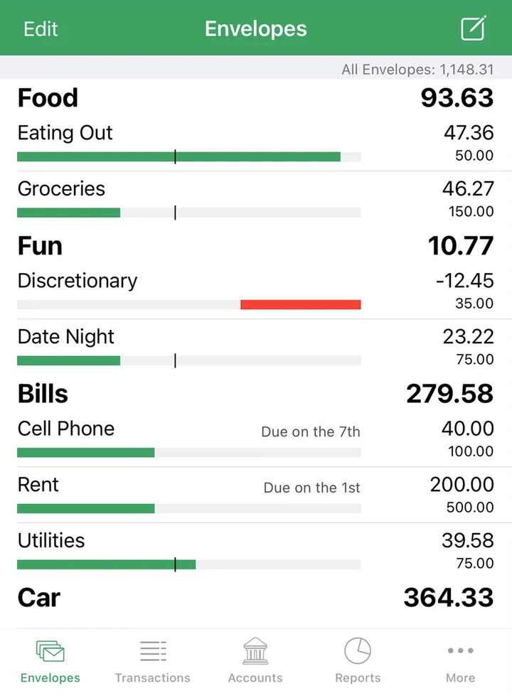Open the More three-dots menu
Image resolution: width=512 pixels, height=698 pixels.
tap(460, 650)
